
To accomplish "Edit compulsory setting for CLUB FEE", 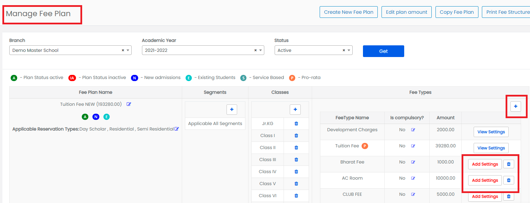I will pyautogui.click(x=413, y=194).
